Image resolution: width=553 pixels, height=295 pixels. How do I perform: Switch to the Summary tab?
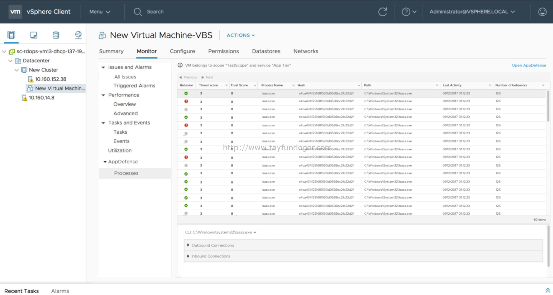111,51
